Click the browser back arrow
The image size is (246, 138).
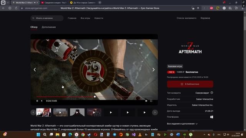(3, 8)
